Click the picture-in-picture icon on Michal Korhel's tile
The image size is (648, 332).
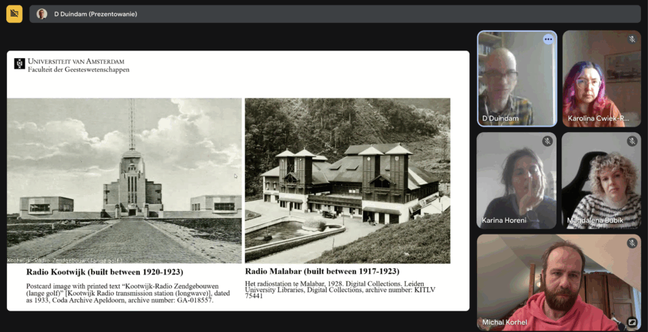coord(631,322)
